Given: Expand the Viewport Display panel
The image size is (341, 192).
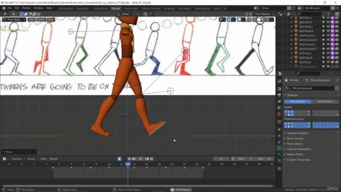Looking at the screenshot, I should tap(297, 133).
